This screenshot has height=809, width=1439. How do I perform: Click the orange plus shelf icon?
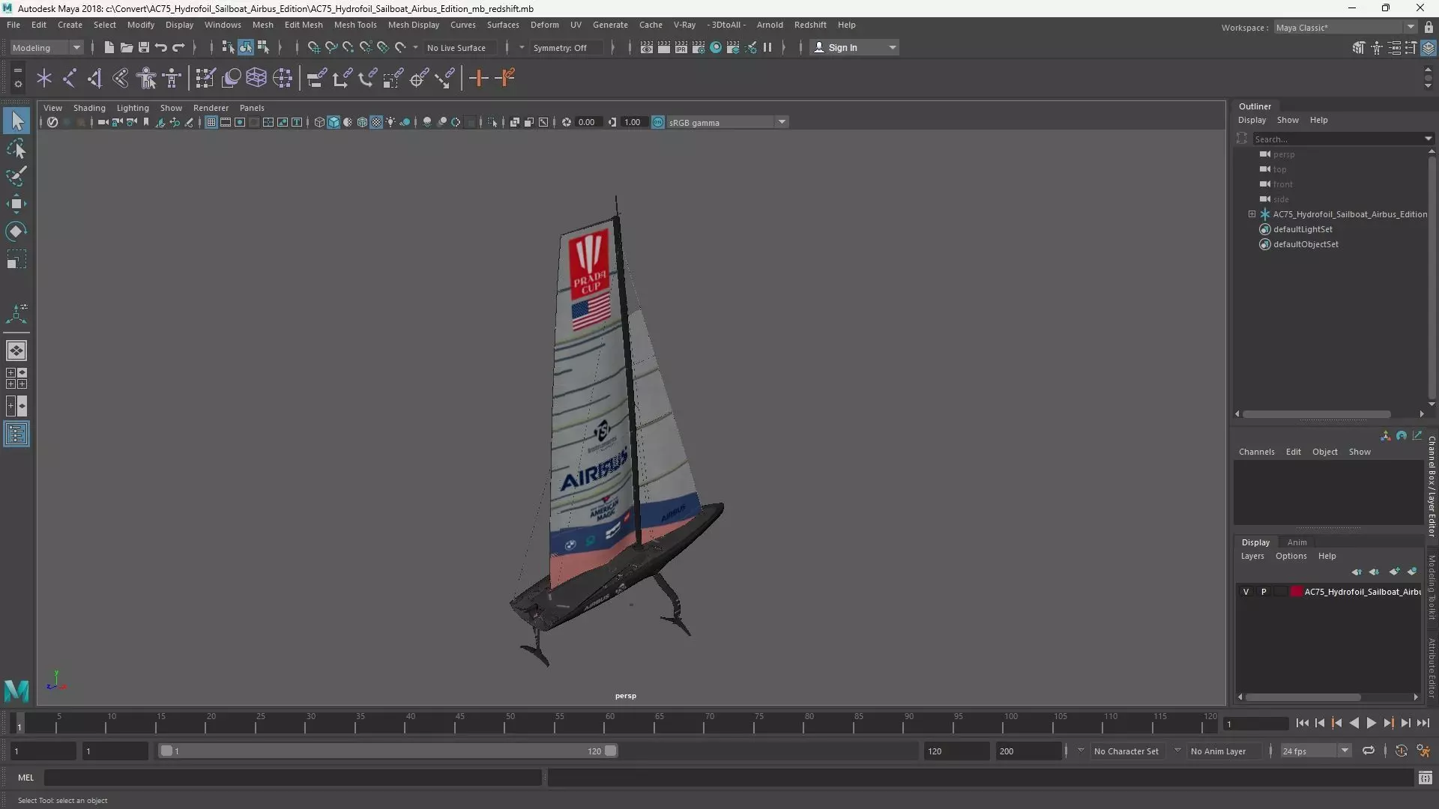478,78
